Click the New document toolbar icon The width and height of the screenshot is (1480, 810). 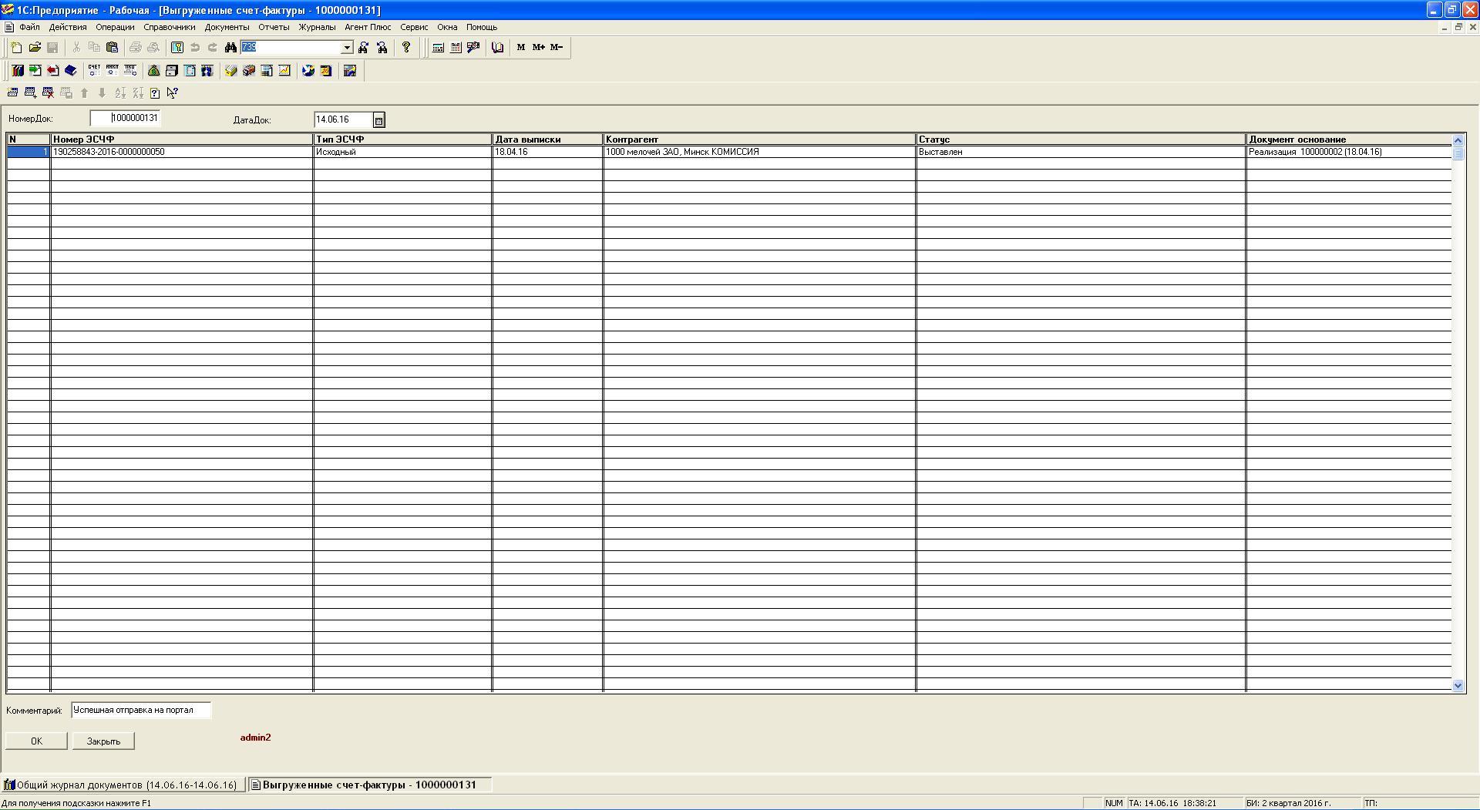click(x=16, y=48)
